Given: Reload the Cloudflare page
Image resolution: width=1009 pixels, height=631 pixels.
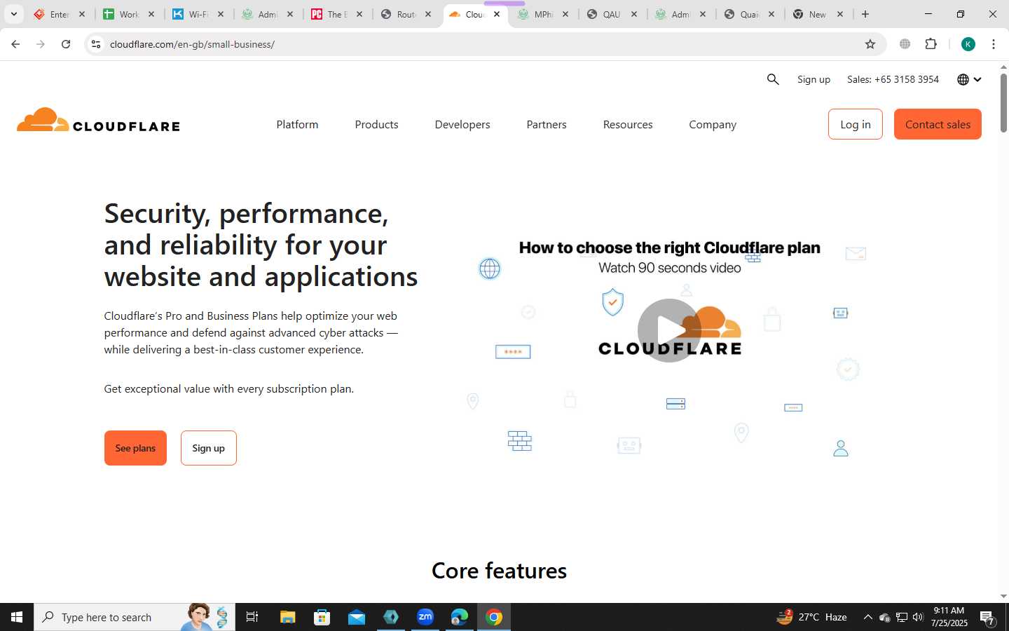Looking at the screenshot, I should (x=66, y=44).
